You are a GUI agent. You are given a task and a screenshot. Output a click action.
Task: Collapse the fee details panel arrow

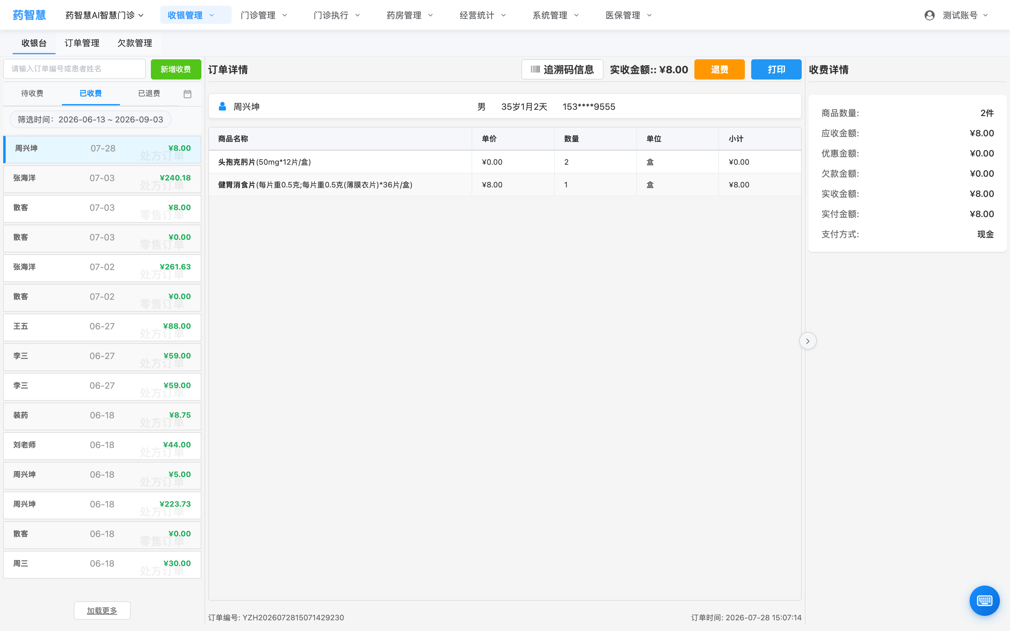(x=808, y=341)
